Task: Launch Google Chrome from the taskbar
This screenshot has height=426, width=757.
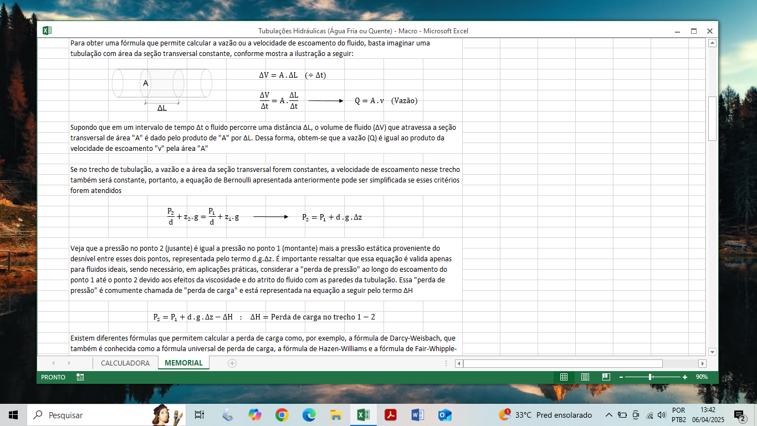Action: [x=282, y=415]
